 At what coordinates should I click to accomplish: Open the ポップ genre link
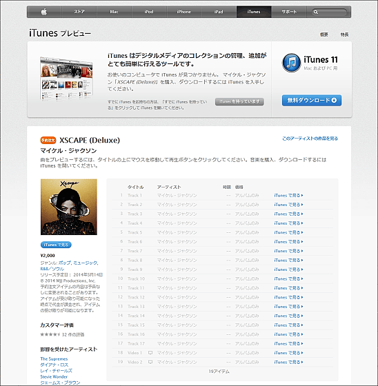[x=65, y=263]
